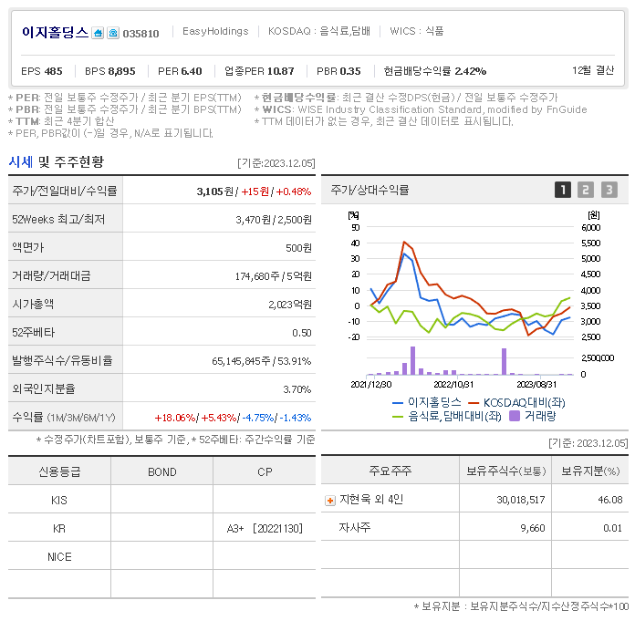Image resolution: width=635 pixels, height=621 pixels.
Task: Click the CP column header
Action: (x=265, y=472)
